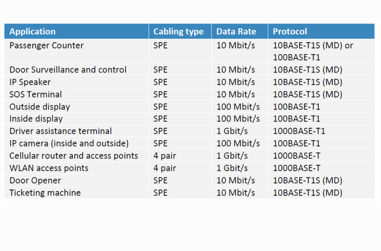Click the Data Rate column header

(x=236, y=32)
